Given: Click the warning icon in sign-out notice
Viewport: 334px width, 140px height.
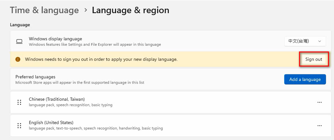Looking at the screenshot, I should click(x=18, y=60).
